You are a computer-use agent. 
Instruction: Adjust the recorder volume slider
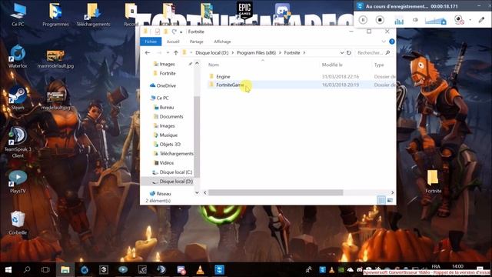tap(436, 21)
